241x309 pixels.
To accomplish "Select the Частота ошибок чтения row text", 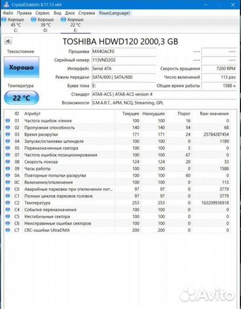I will [48, 121].
